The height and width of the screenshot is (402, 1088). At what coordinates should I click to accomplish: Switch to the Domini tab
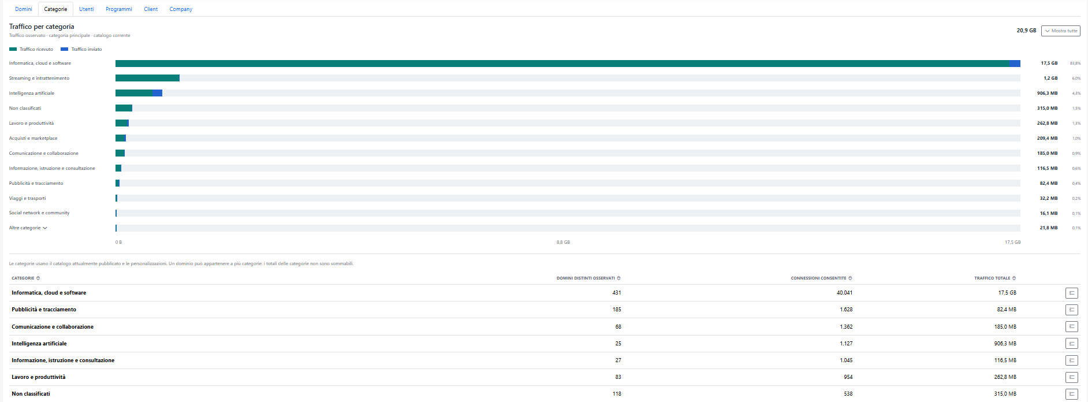pos(24,9)
